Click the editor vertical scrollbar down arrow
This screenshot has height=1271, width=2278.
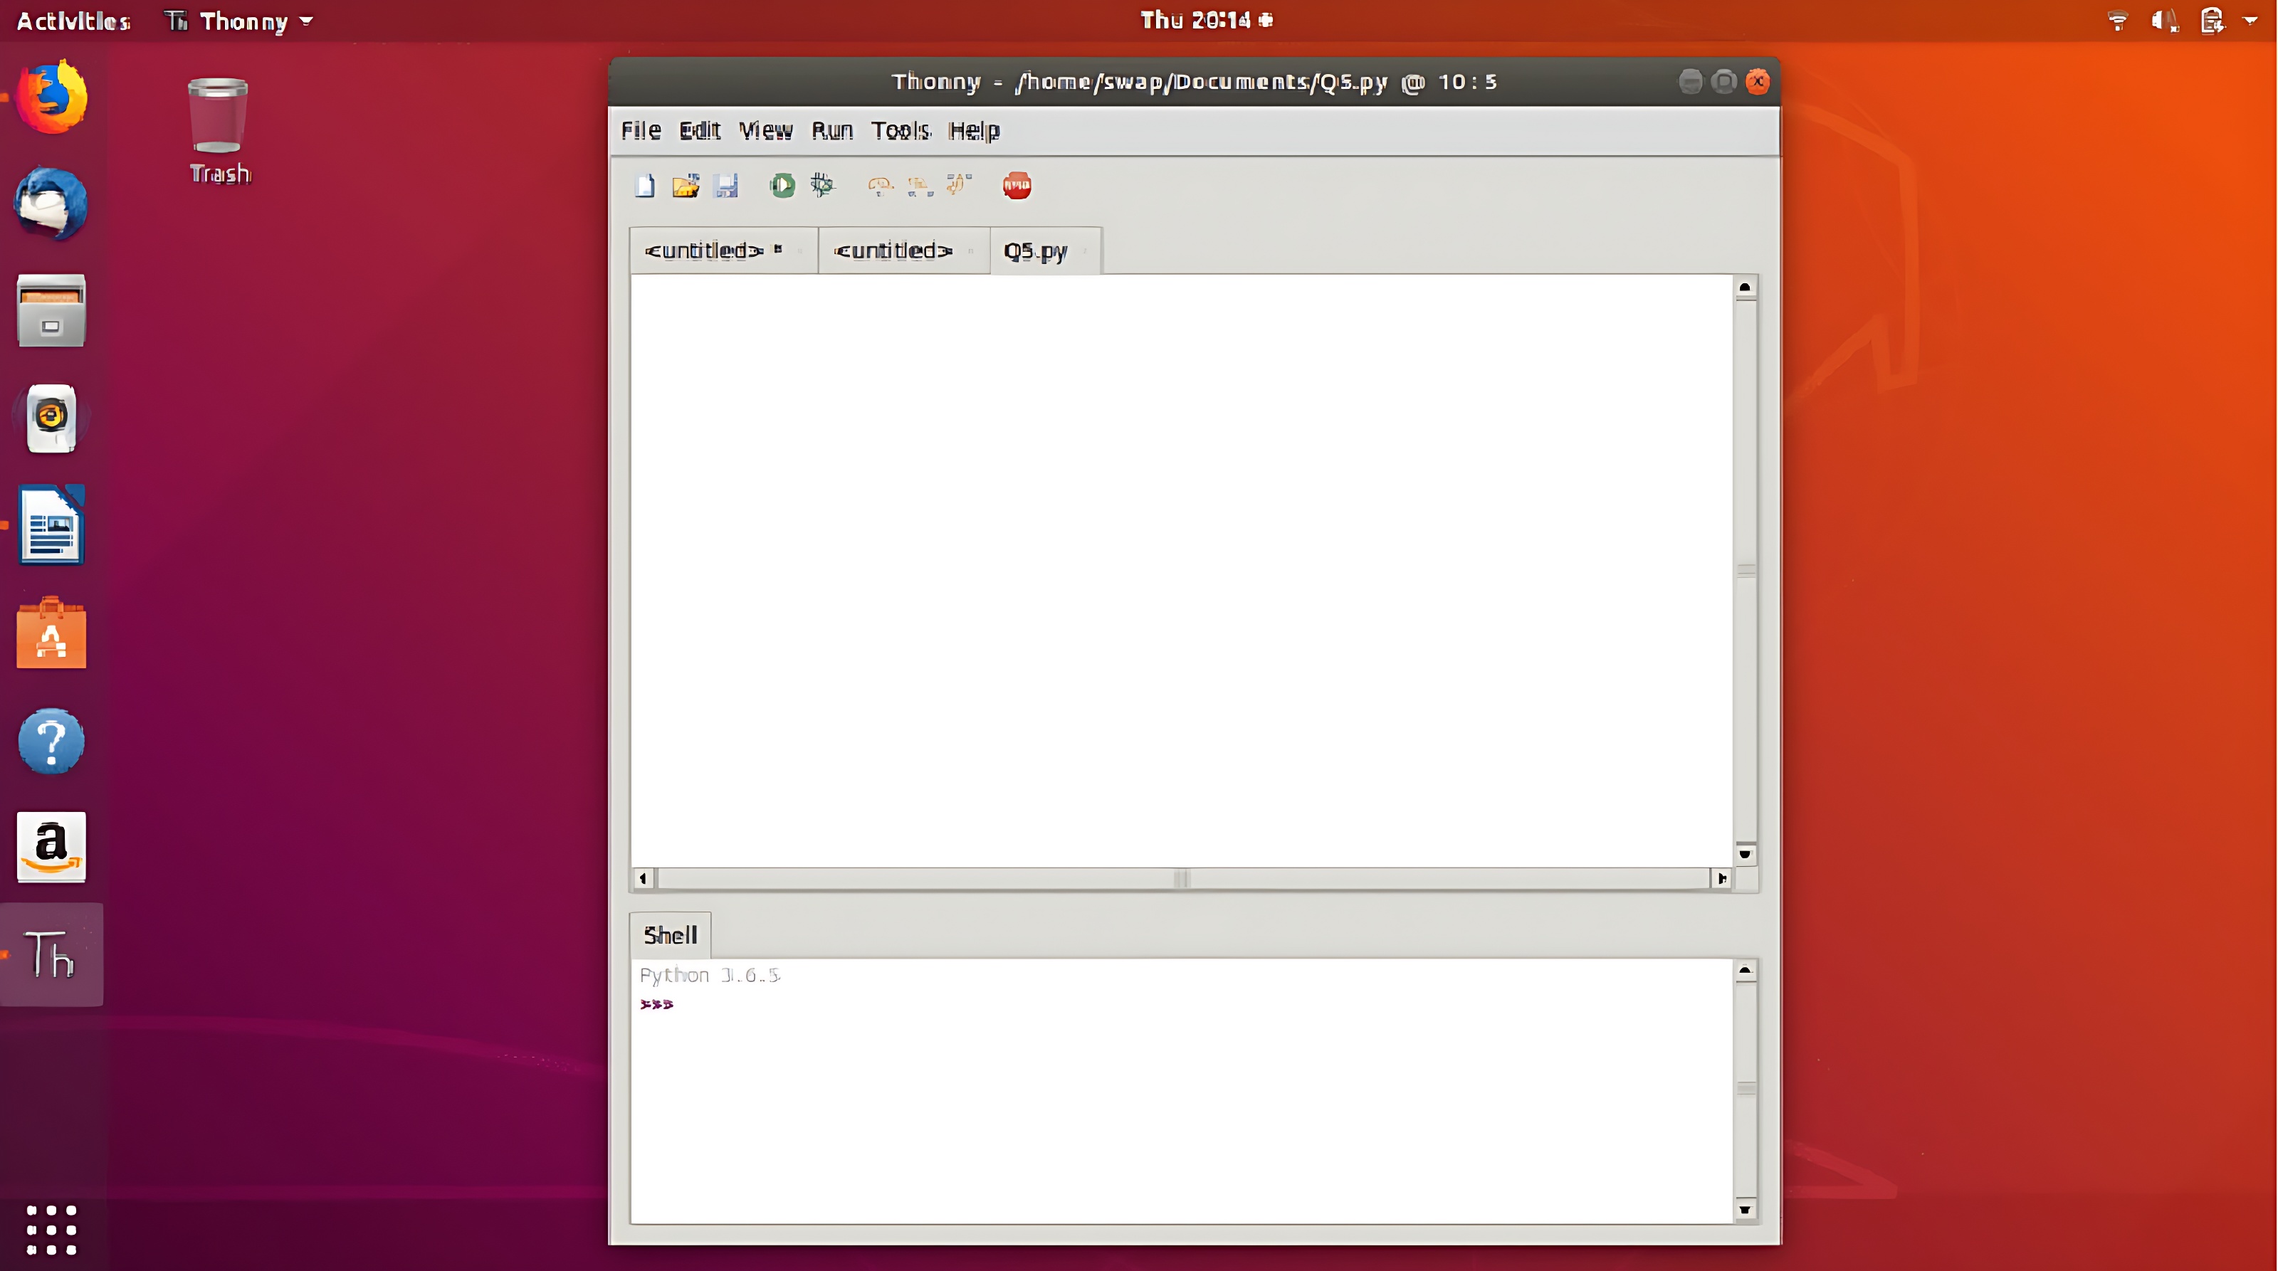coord(1744,854)
